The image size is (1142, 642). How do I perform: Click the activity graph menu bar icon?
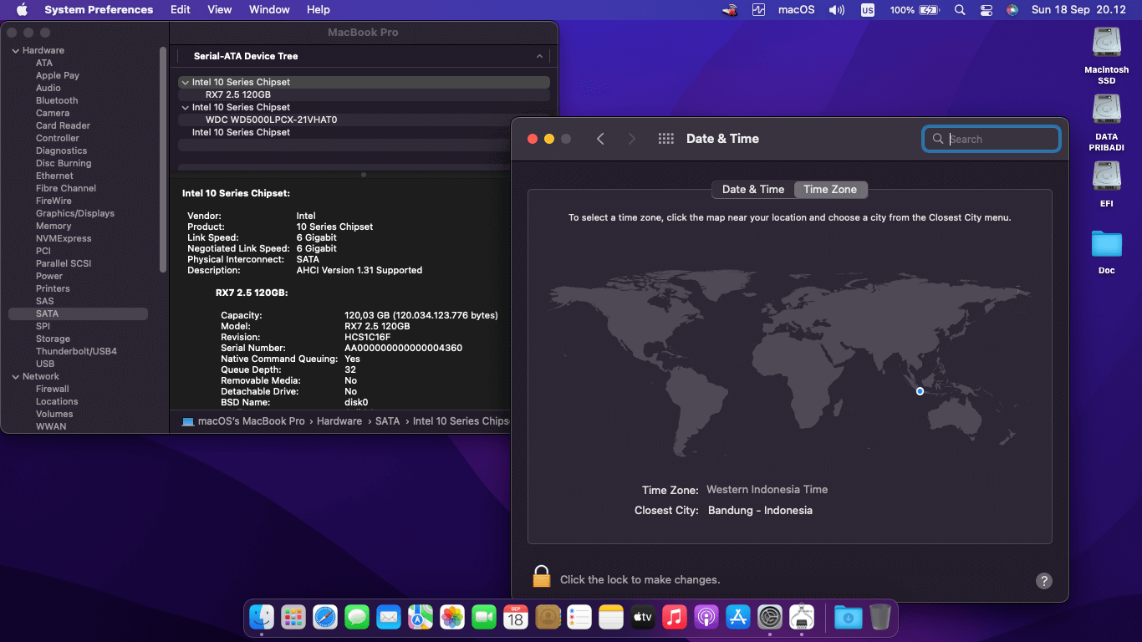coord(758,10)
